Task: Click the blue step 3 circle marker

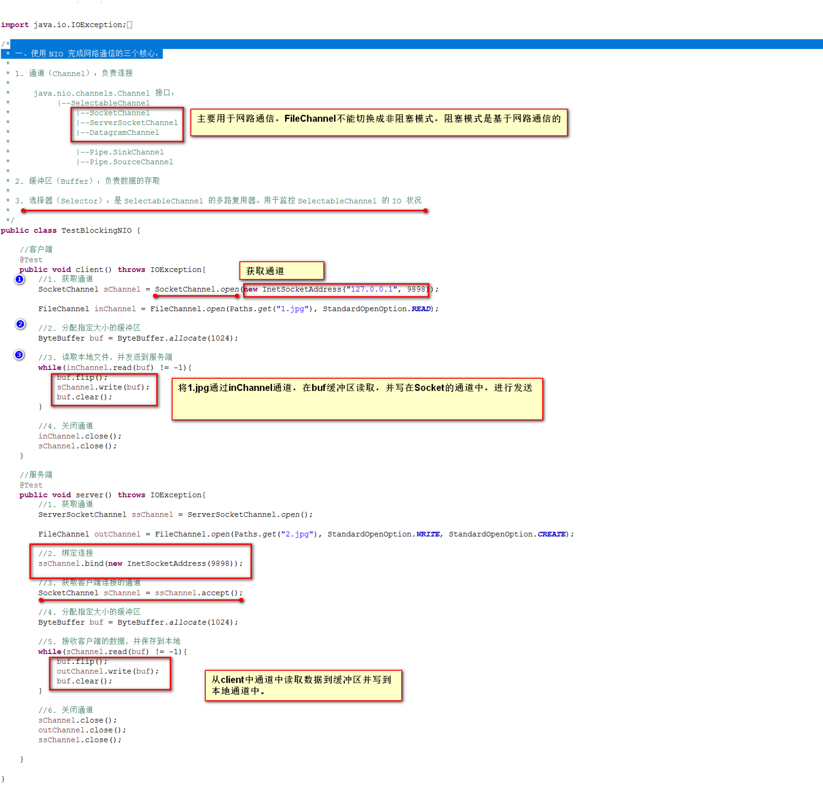Action: point(19,355)
